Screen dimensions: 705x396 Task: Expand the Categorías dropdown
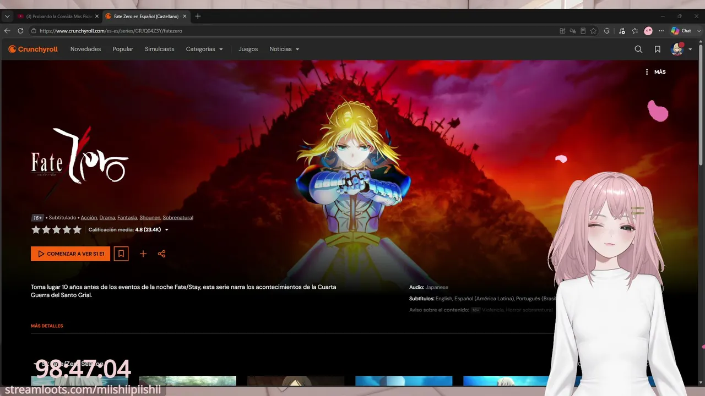(x=204, y=49)
